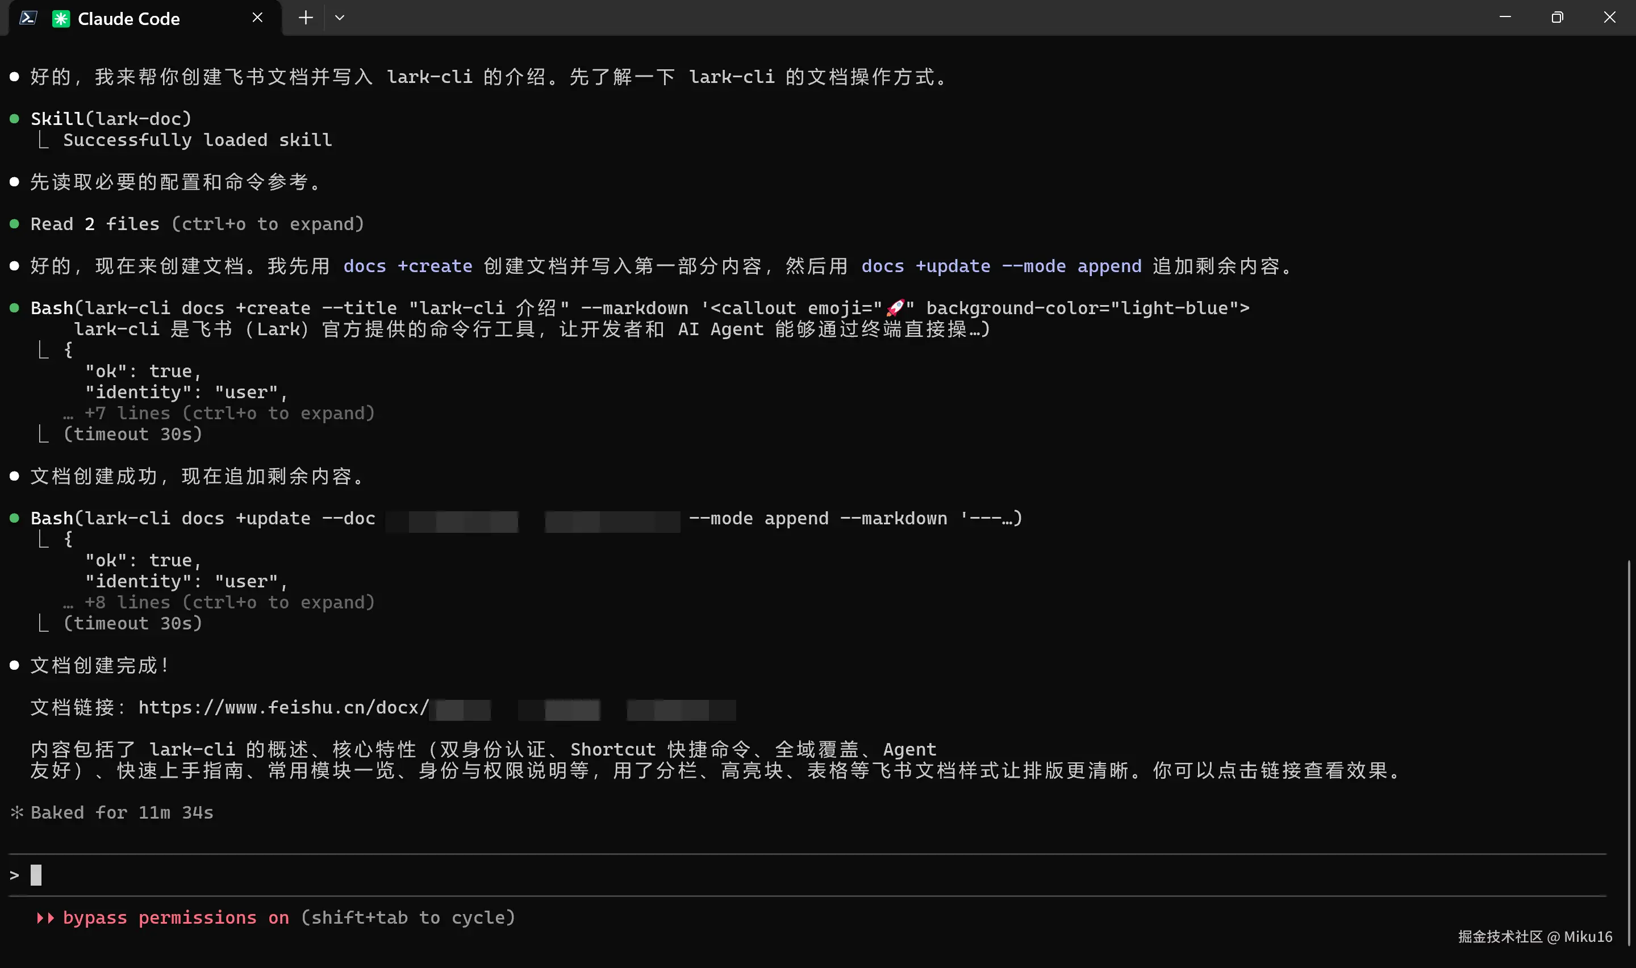Close the Claude Code tab

pyautogui.click(x=257, y=18)
